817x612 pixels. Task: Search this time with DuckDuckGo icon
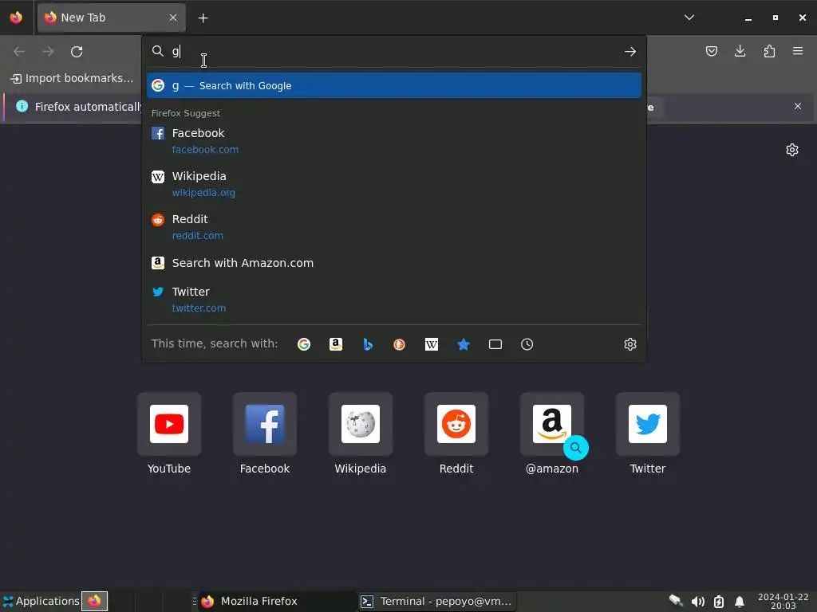tap(400, 344)
